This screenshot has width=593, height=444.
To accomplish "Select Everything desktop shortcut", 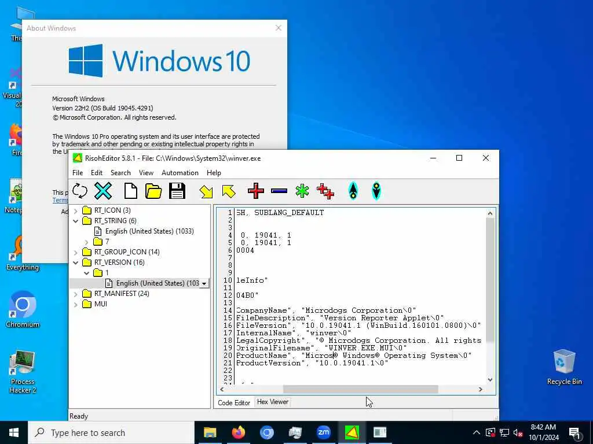I will pos(23,253).
